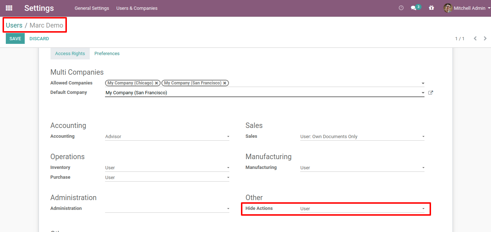Viewport: 491px width, 232px height.
Task: Open the Users & Companies menu
Action: 137,8
